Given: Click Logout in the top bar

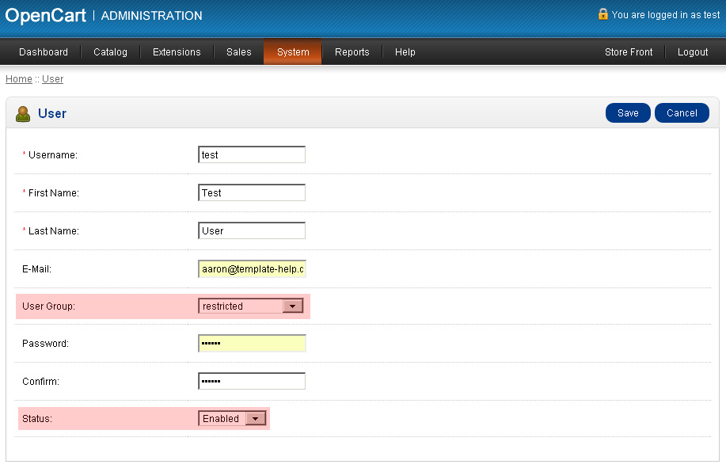Looking at the screenshot, I should click(x=693, y=51).
